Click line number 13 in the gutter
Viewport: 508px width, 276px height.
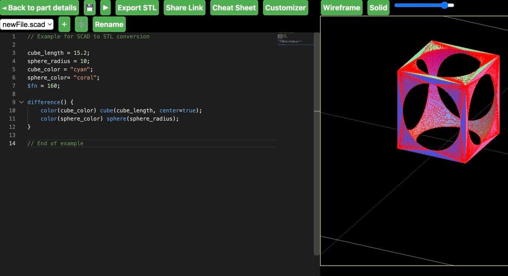12,135
